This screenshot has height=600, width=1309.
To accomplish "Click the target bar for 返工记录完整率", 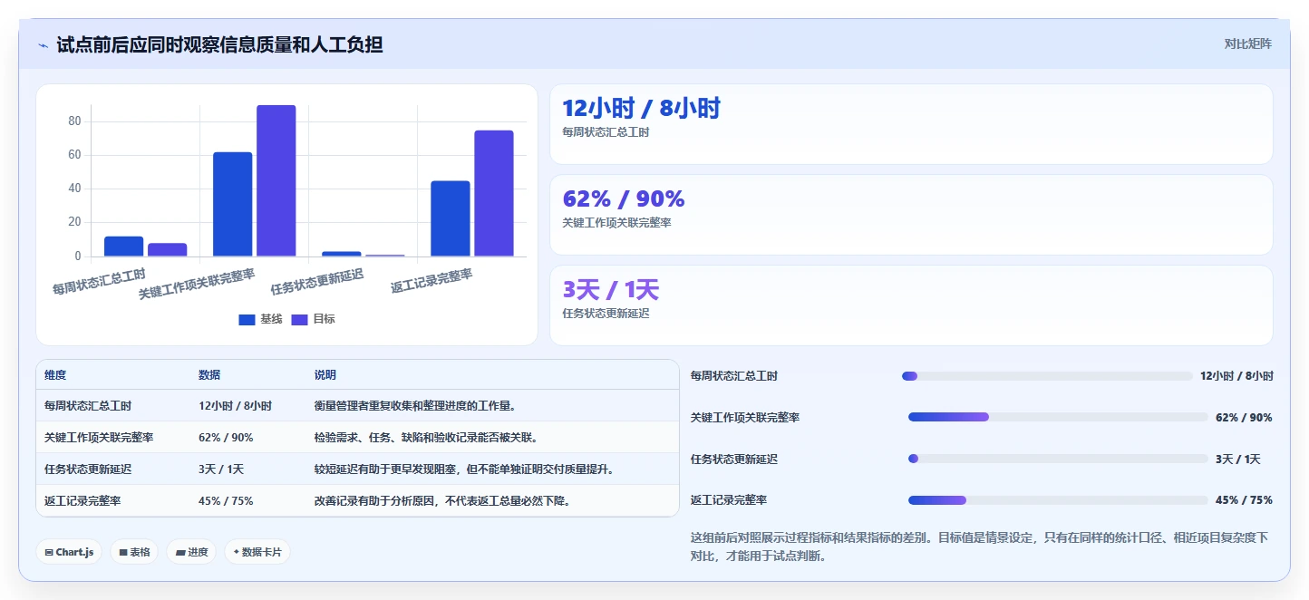I will pos(494,193).
